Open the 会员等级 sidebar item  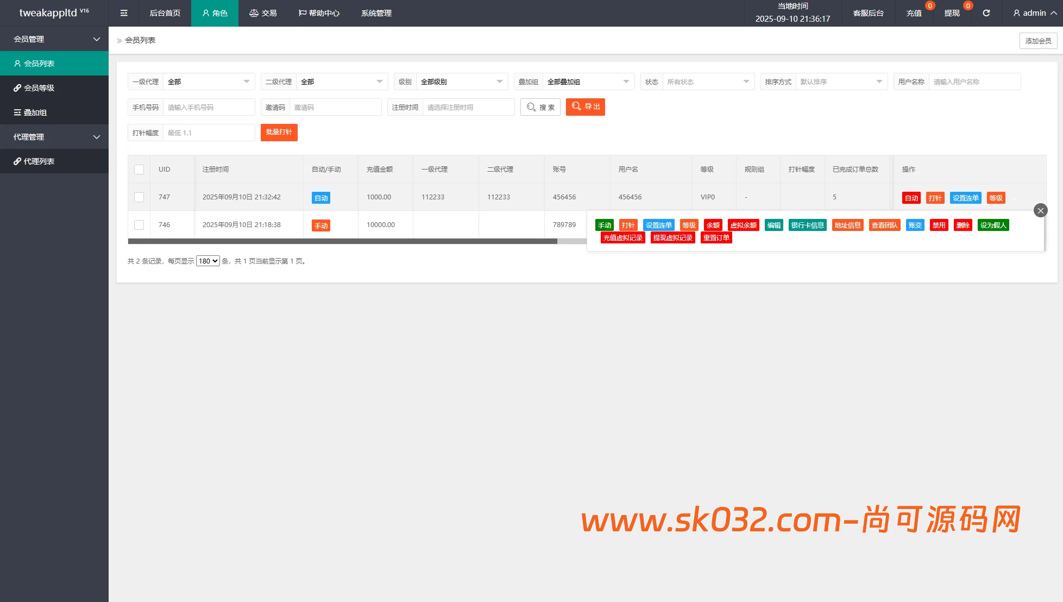click(x=39, y=88)
